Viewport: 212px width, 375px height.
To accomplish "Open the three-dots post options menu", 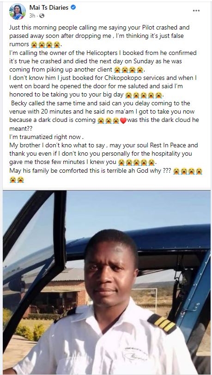I will click(x=196, y=11).
